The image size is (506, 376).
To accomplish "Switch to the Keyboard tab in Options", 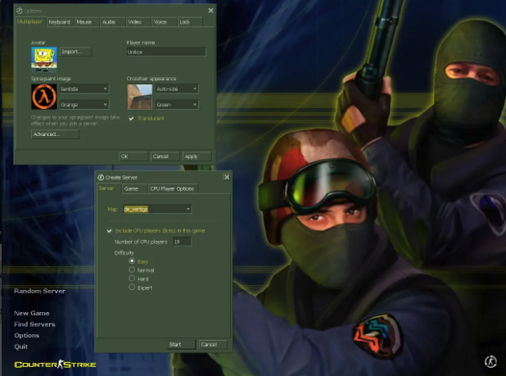I will 59,22.
